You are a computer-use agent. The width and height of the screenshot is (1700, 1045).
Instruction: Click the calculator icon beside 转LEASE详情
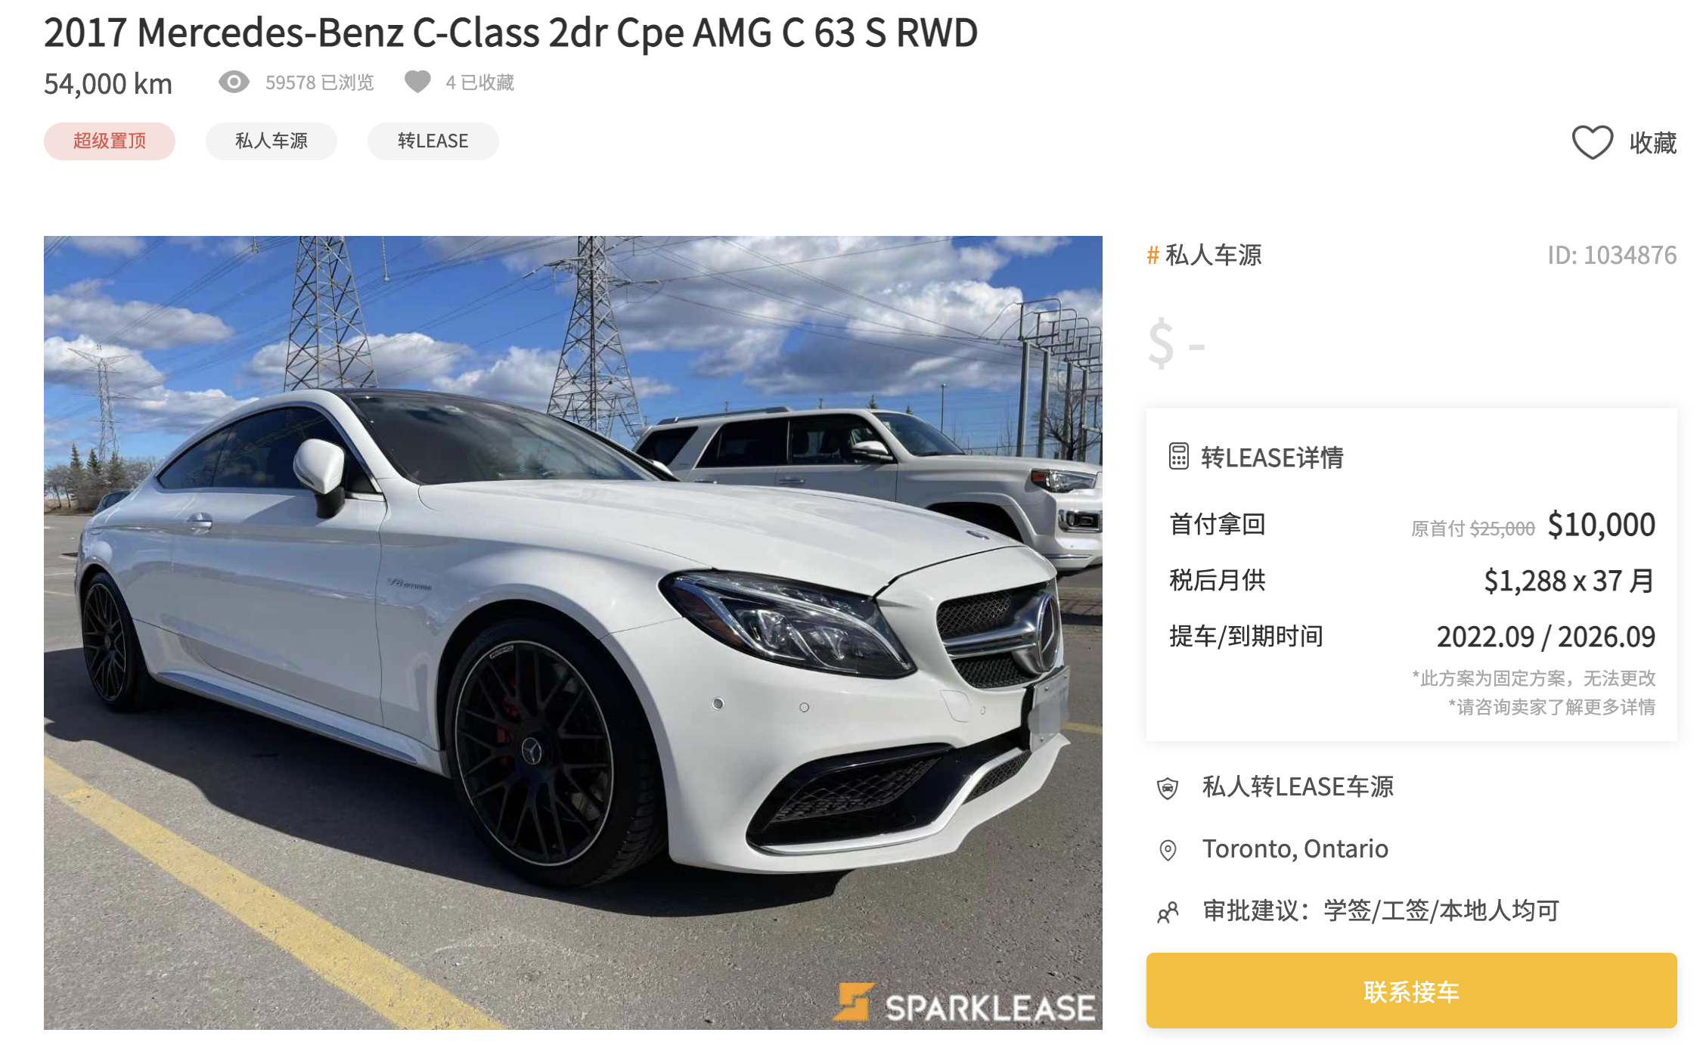1178,457
